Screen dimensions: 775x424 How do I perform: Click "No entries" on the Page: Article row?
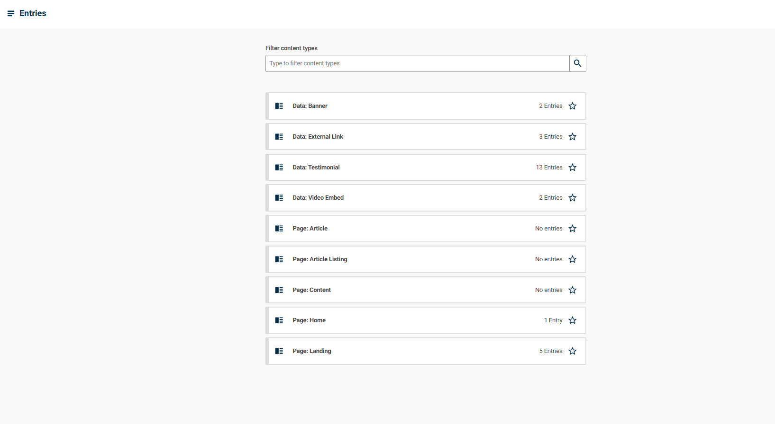[x=549, y=229]
